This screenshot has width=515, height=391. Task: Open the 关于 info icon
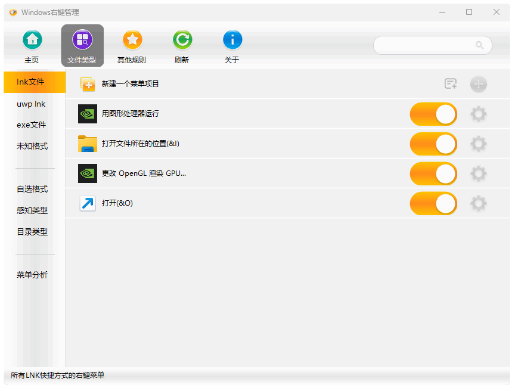click(232, 41)
